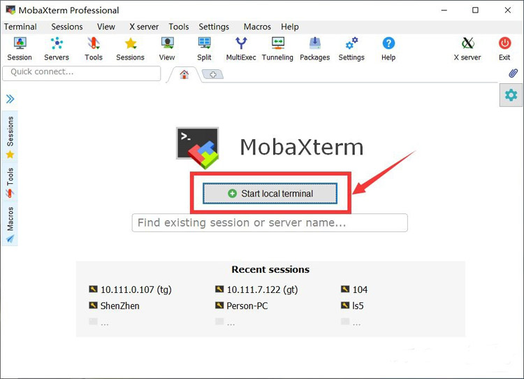Click the paperclip attach icon

(x=514, y=73)
